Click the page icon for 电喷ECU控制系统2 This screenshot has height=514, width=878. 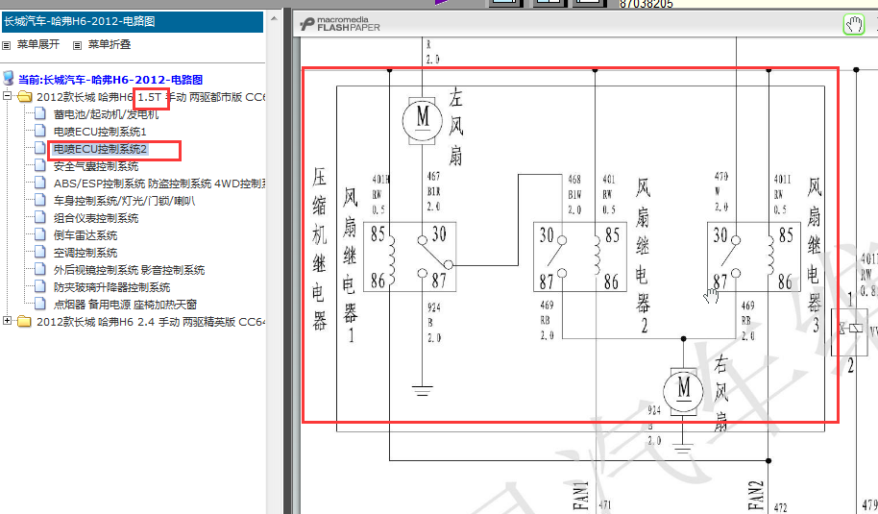(39, 148)
